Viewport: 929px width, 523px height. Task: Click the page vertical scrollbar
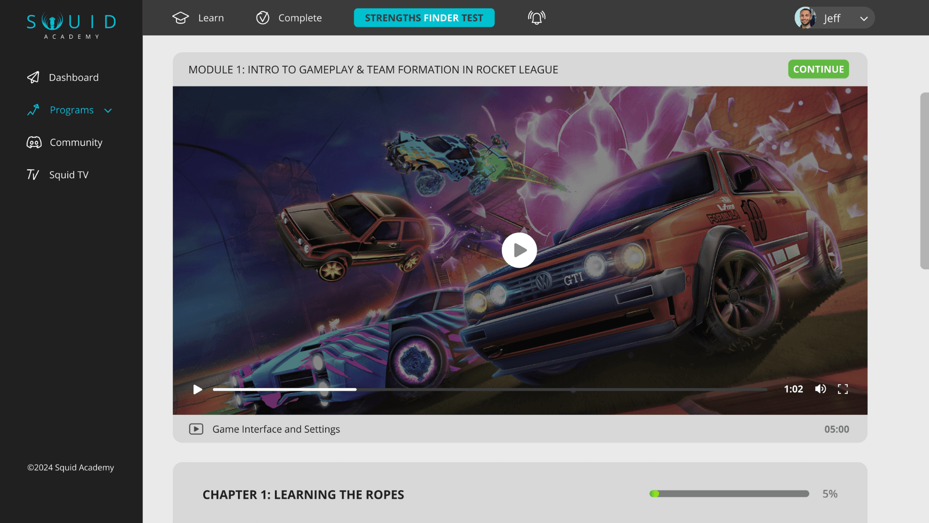[x=924, y=181]
